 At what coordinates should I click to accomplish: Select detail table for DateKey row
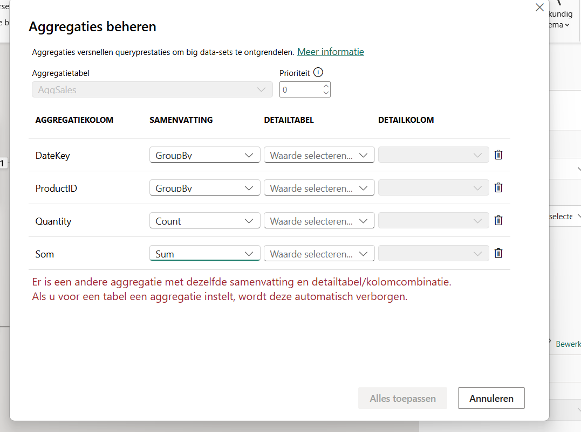coord(319,155)
